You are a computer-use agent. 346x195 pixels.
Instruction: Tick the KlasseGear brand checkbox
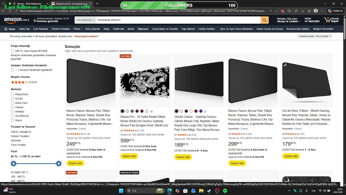[x=12, y=94]
